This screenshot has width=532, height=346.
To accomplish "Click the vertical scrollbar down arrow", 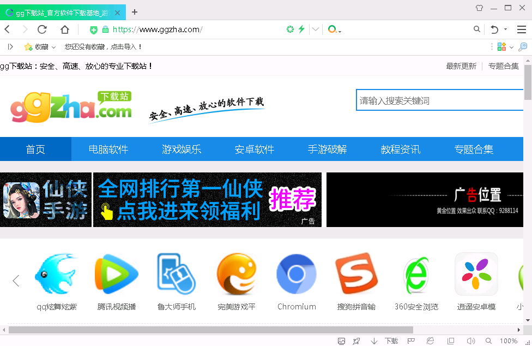I will (x=528, y=320).
